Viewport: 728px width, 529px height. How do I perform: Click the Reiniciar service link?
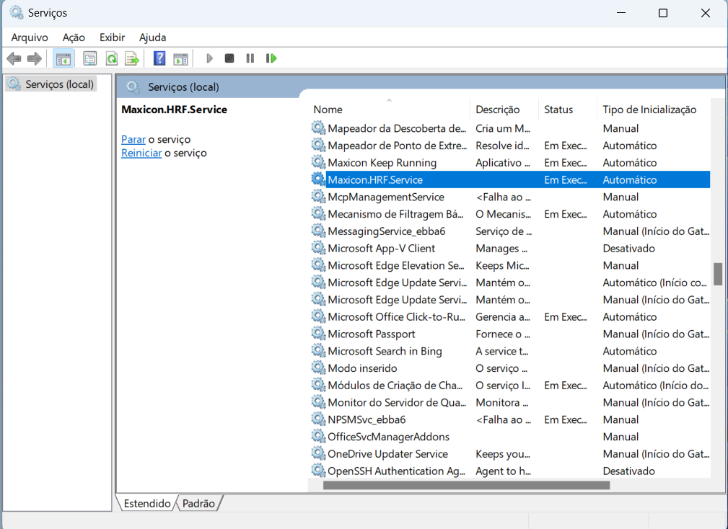(x=141, y=153)
